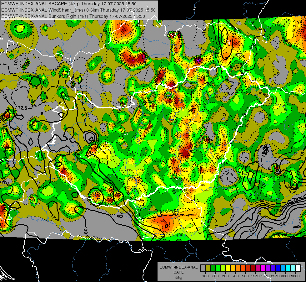Click the purple legend swatch
The width and height of the screenshot is (306, 282).
268,268
